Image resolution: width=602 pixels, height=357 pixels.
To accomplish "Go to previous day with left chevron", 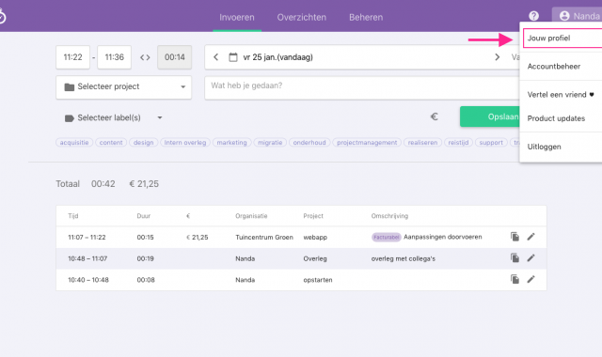I will [215, 57].
